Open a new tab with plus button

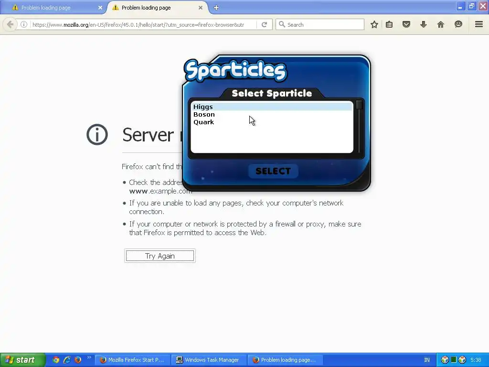pos(216,8)
